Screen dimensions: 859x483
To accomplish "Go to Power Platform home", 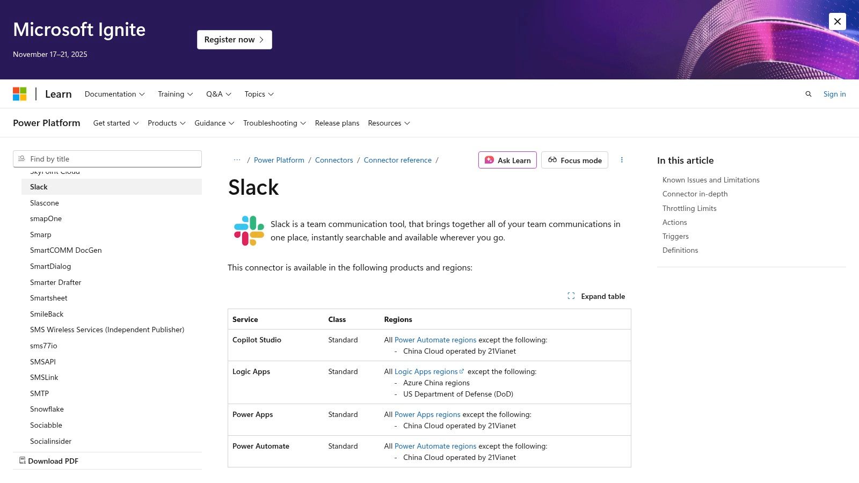I will pyautogui.click(x=46, y=123).
